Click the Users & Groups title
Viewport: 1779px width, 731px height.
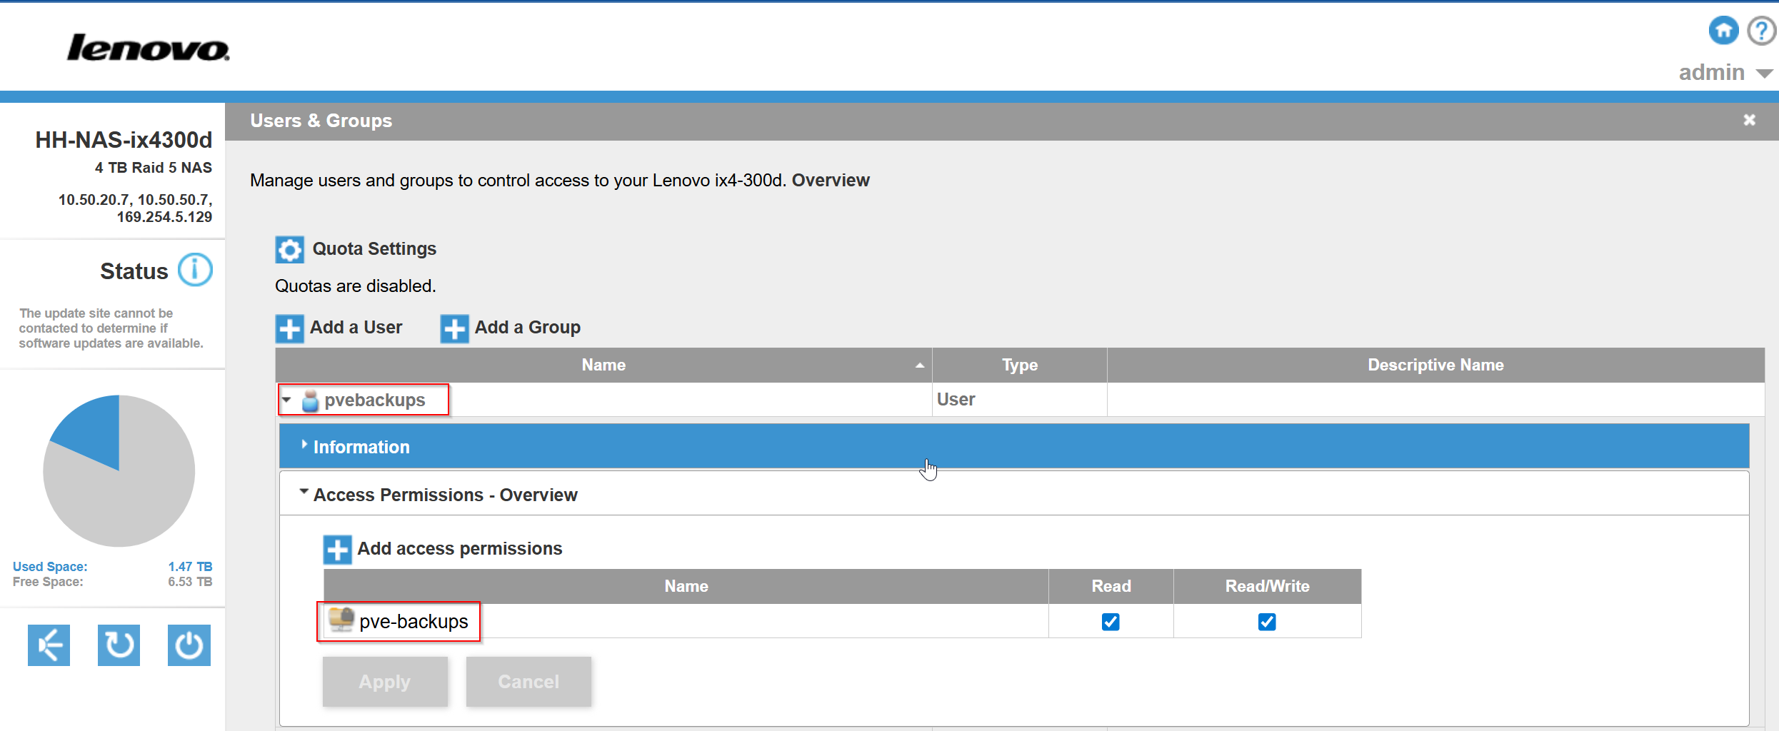[321, 121]
